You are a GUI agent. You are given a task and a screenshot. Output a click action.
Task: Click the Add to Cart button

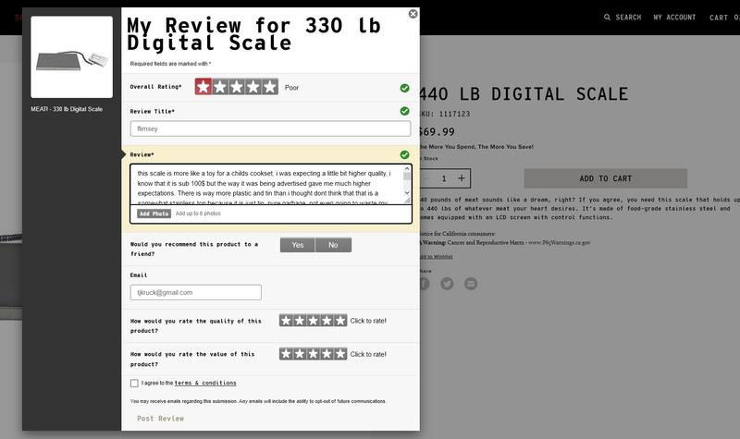[605, 178]
